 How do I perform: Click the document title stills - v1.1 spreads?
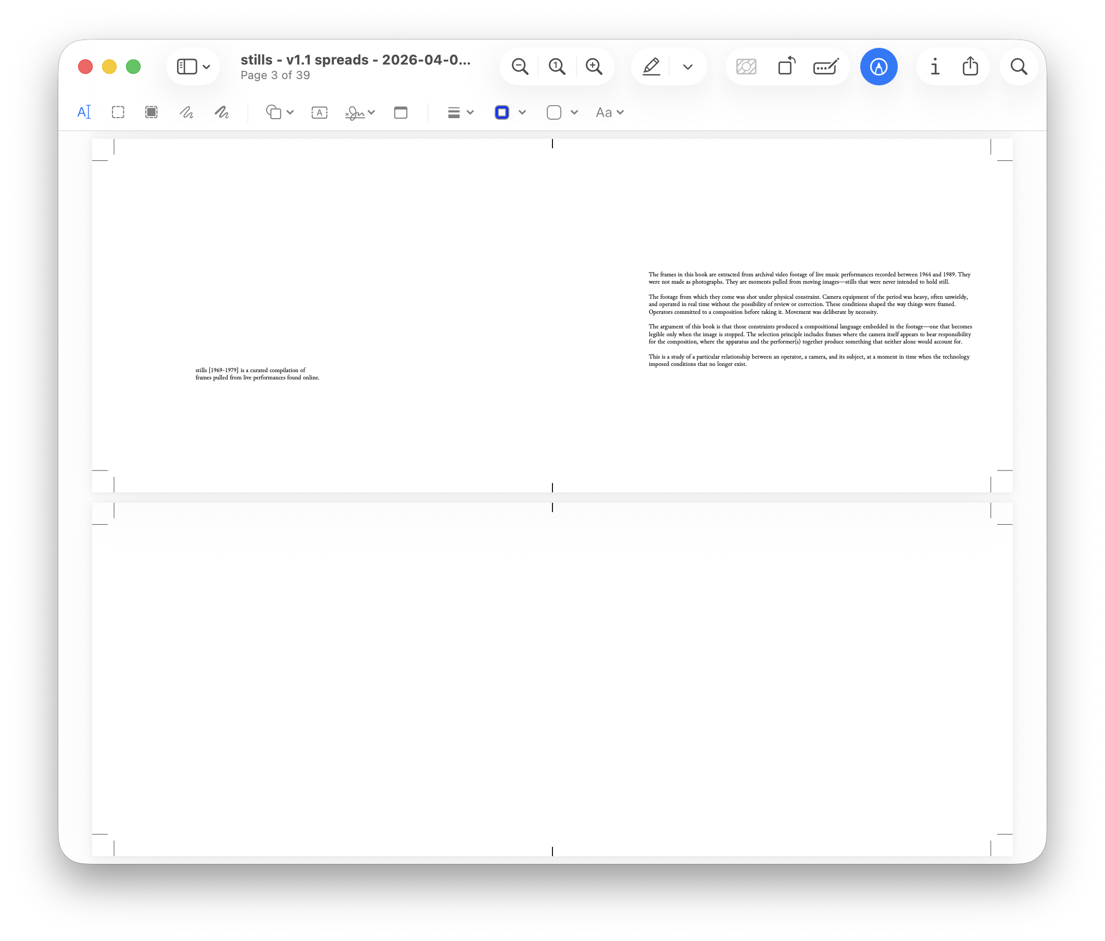[x=355, y=60]
